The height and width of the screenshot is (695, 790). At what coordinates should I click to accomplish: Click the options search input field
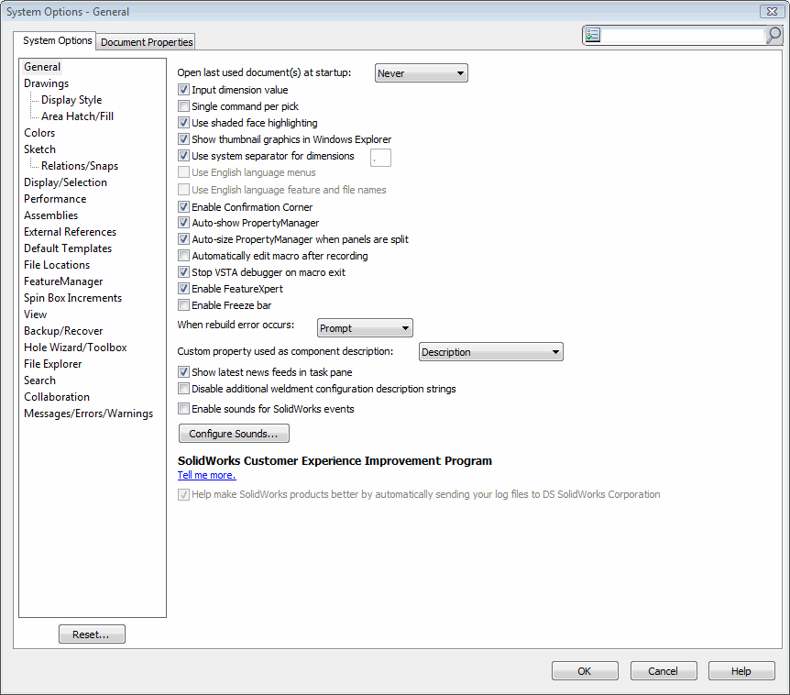tap(683, 35)
